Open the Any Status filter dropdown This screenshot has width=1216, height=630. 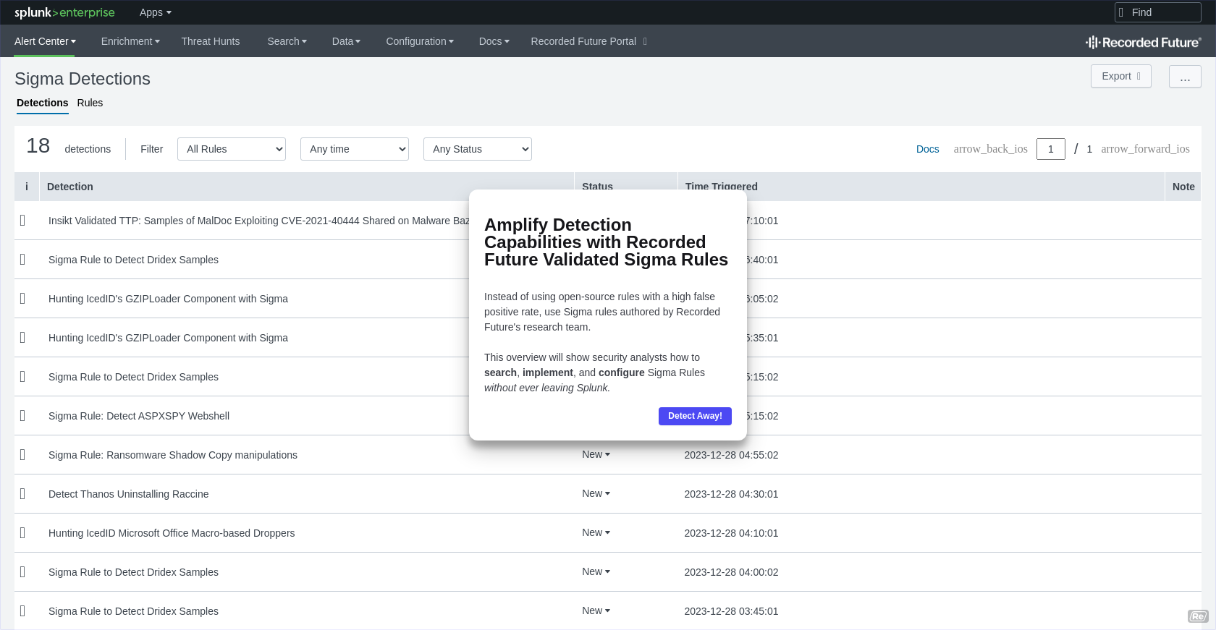click(478, 149)
